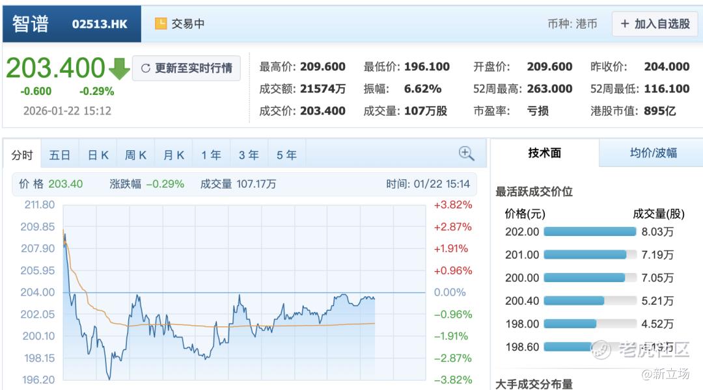Switch to 周K weekly candlestick tab
The width and height of the screenshot is (703, 390).
click(135, 155)
